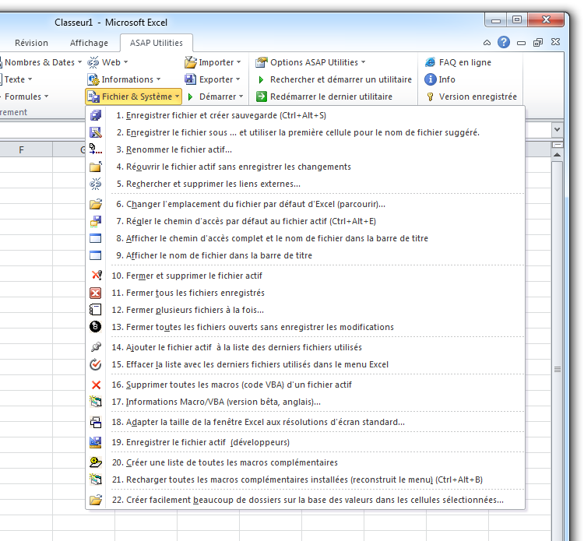The height and width of the screenshot is (541, 584).
Task: Click the rename-file icon beside item 3
Action: pyautogui.click(x=96, y=149)
